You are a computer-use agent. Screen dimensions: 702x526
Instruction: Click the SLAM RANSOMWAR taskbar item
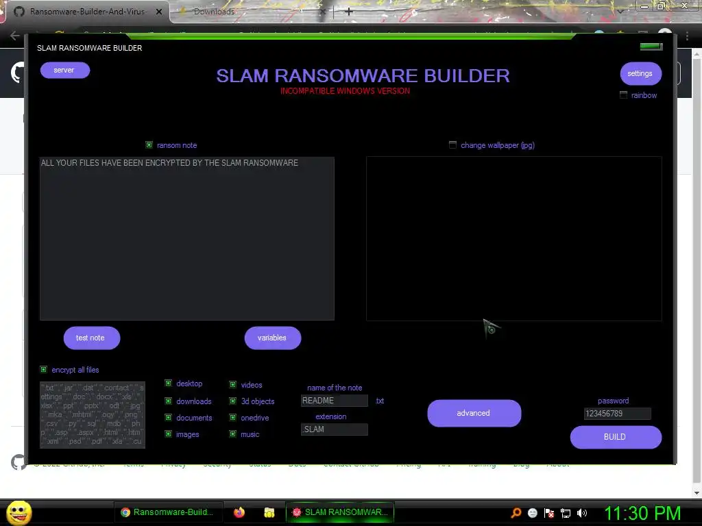point(340,512)
